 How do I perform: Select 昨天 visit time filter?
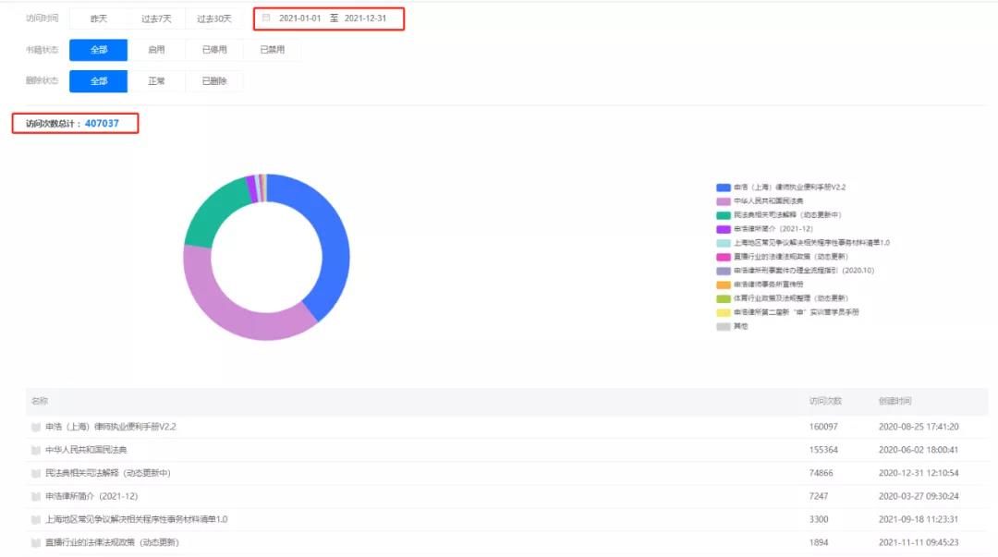tap(98, 18)
